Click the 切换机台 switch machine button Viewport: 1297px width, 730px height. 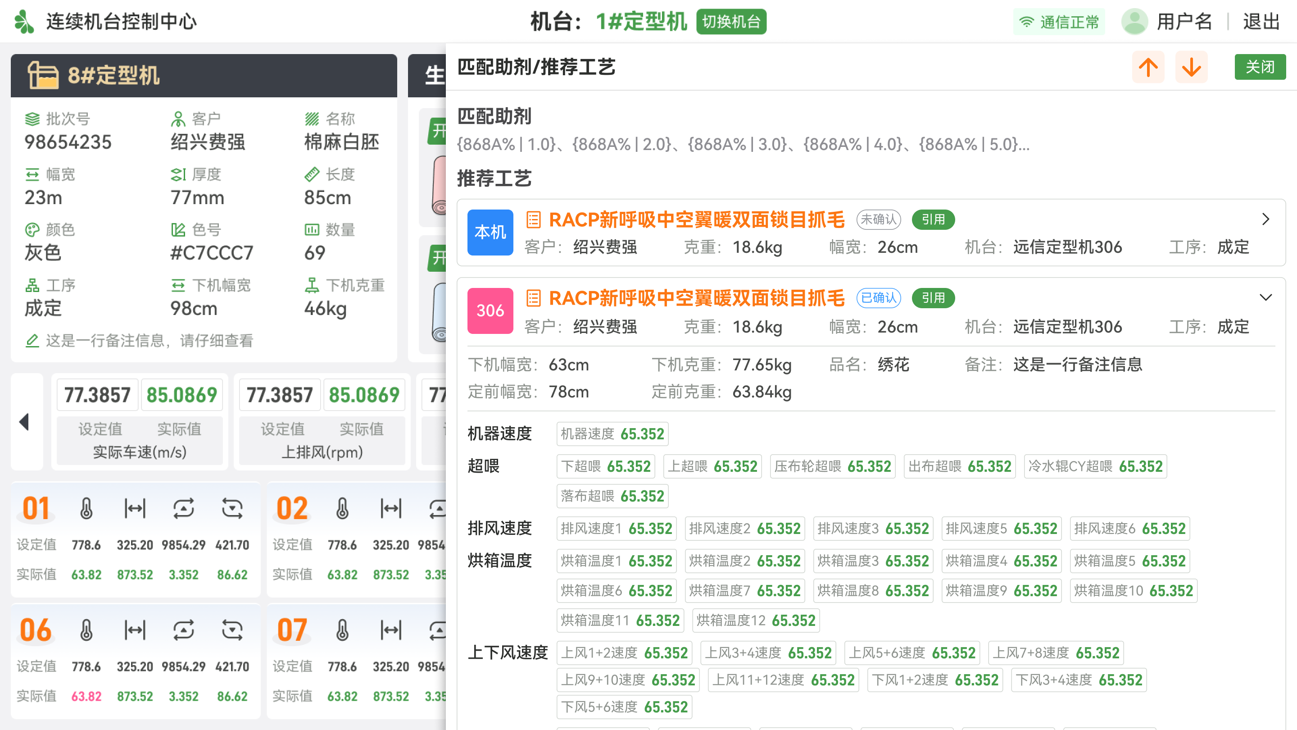(731, 22)
